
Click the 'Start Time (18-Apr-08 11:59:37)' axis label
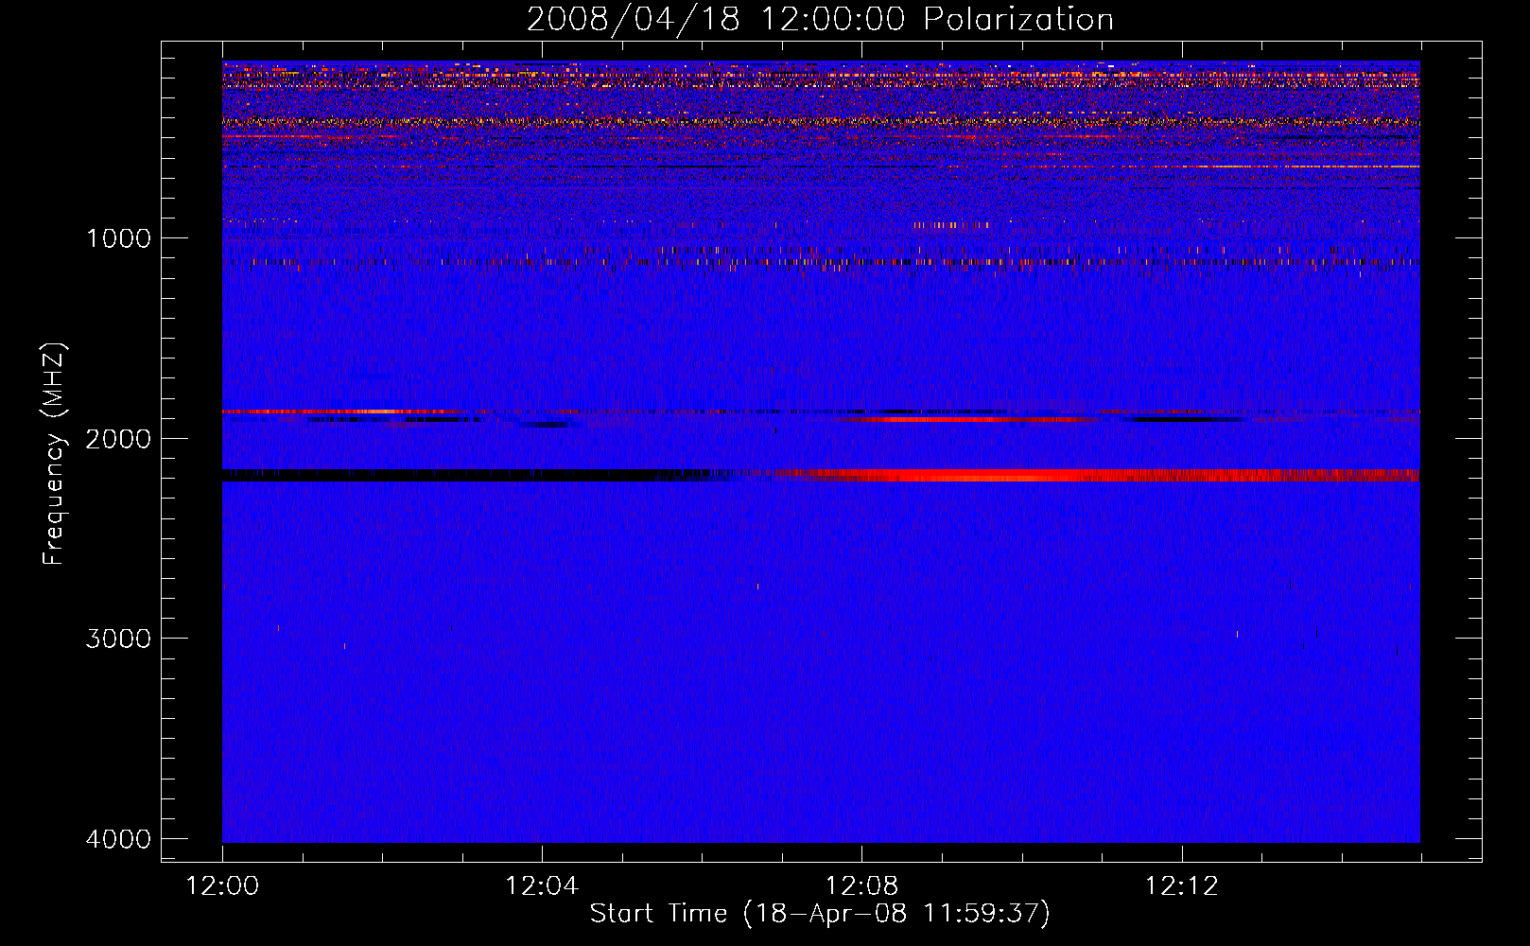tap(820, 914)
